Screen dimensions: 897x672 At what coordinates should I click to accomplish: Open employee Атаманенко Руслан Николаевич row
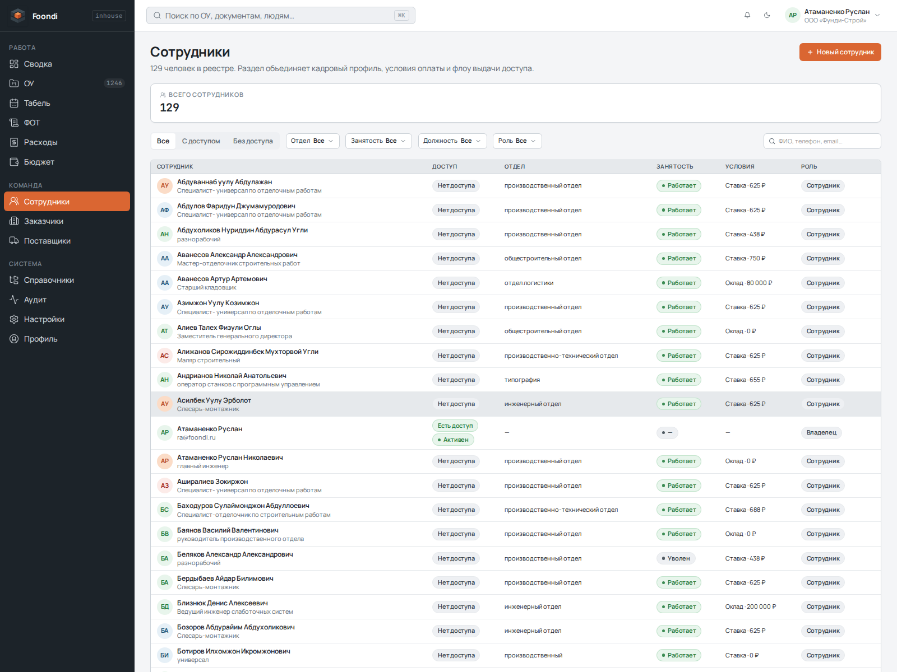pos(515,461)
